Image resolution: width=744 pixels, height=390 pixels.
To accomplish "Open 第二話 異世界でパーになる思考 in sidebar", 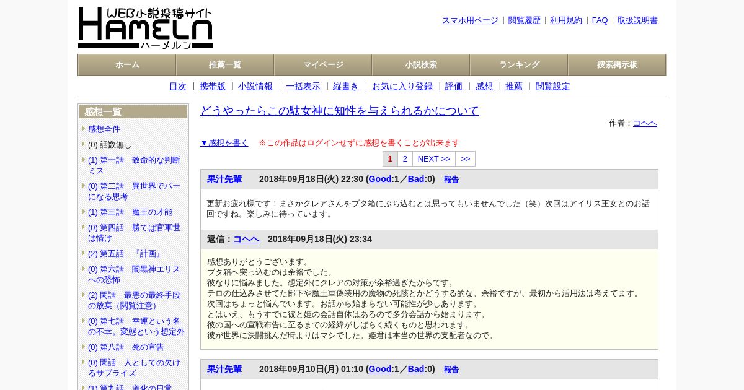I will (134, 191).
